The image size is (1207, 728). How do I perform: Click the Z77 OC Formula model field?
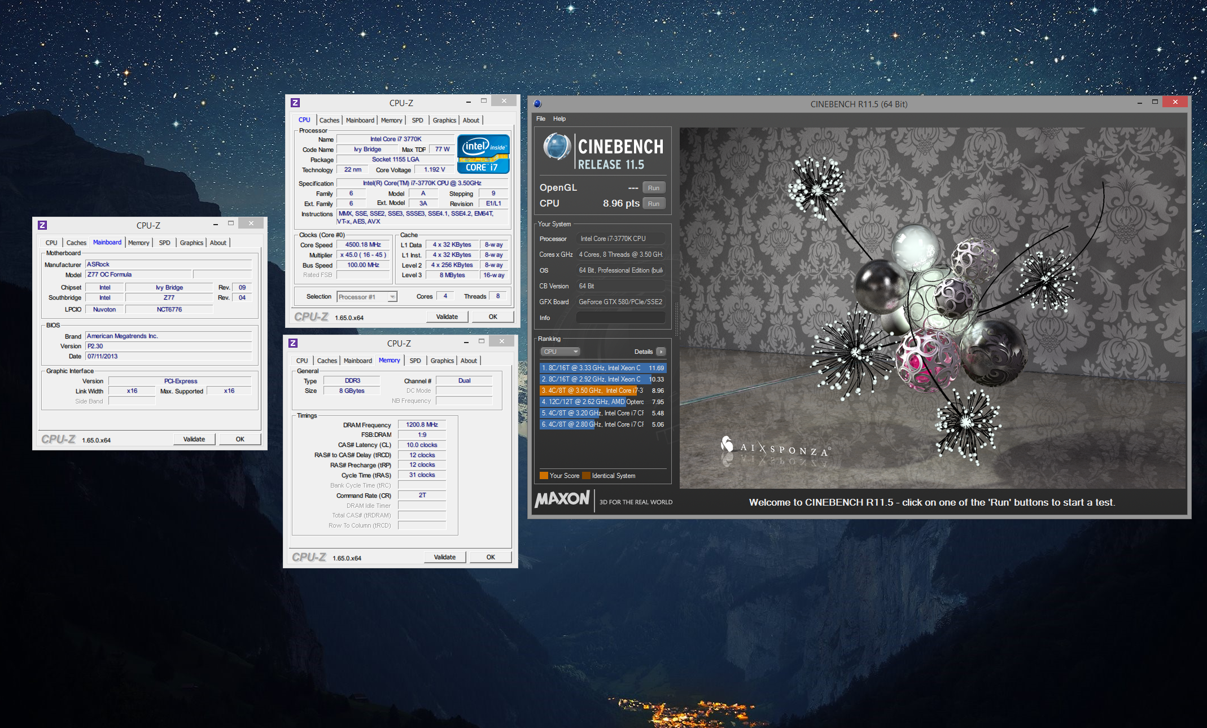[x=139, y=274]
